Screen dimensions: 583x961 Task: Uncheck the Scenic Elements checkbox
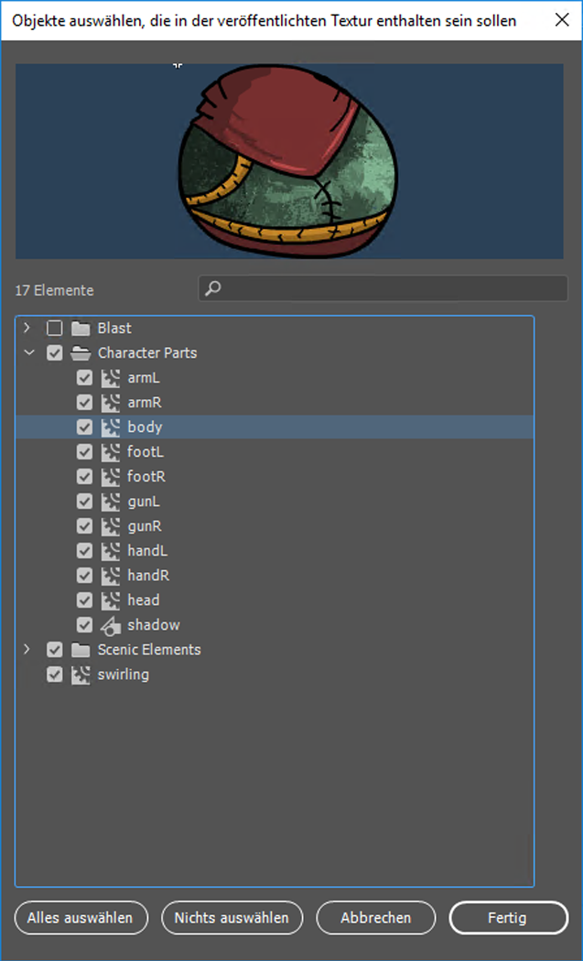55,650
